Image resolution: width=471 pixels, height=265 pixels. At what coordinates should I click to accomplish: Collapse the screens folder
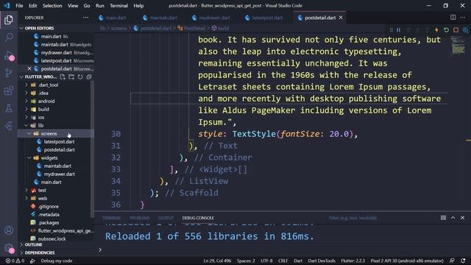click(29, 134)
